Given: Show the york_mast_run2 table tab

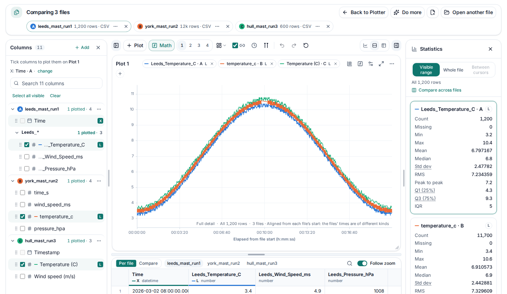Looking at the screenshot, I should click(224, 263).
